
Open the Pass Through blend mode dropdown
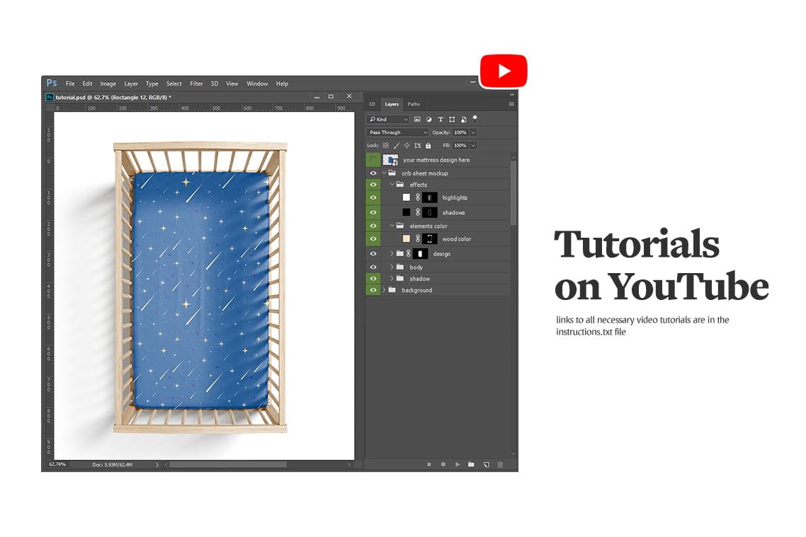(395, 132)
